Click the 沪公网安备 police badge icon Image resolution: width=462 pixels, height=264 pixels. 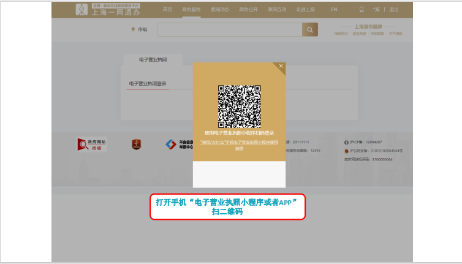pyautogui.click(x=346, y=150)
